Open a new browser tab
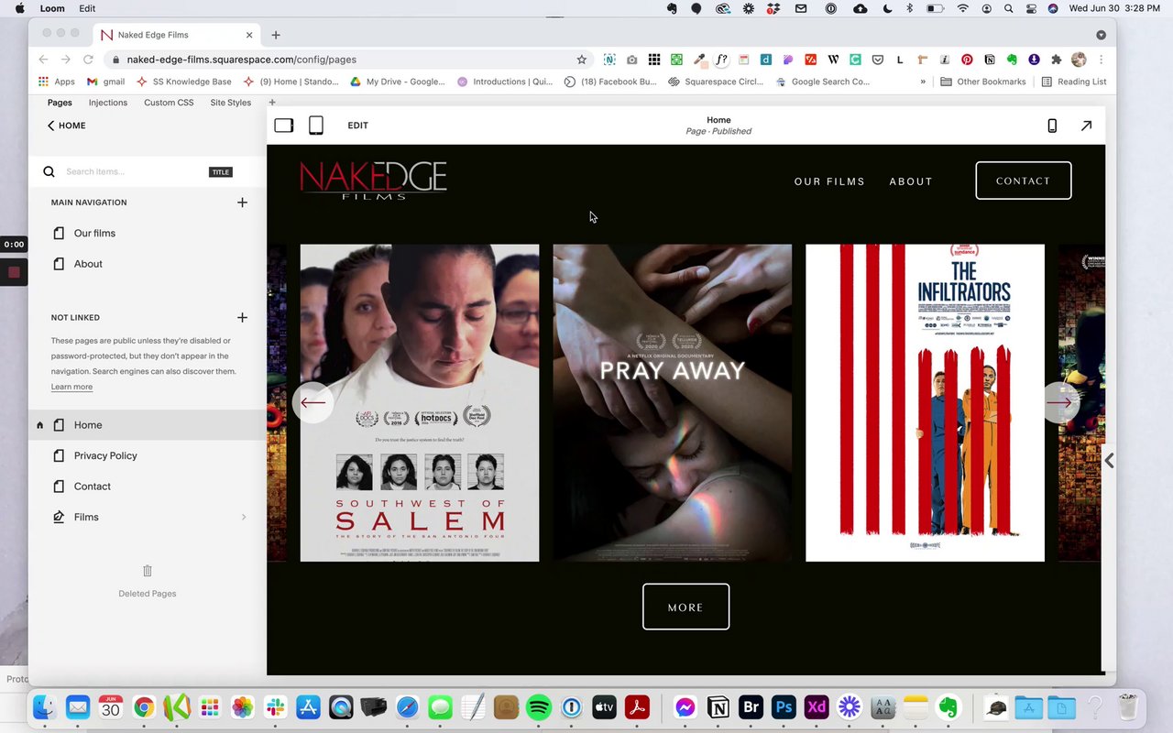Screen dimensions: 1173x733 276,35
